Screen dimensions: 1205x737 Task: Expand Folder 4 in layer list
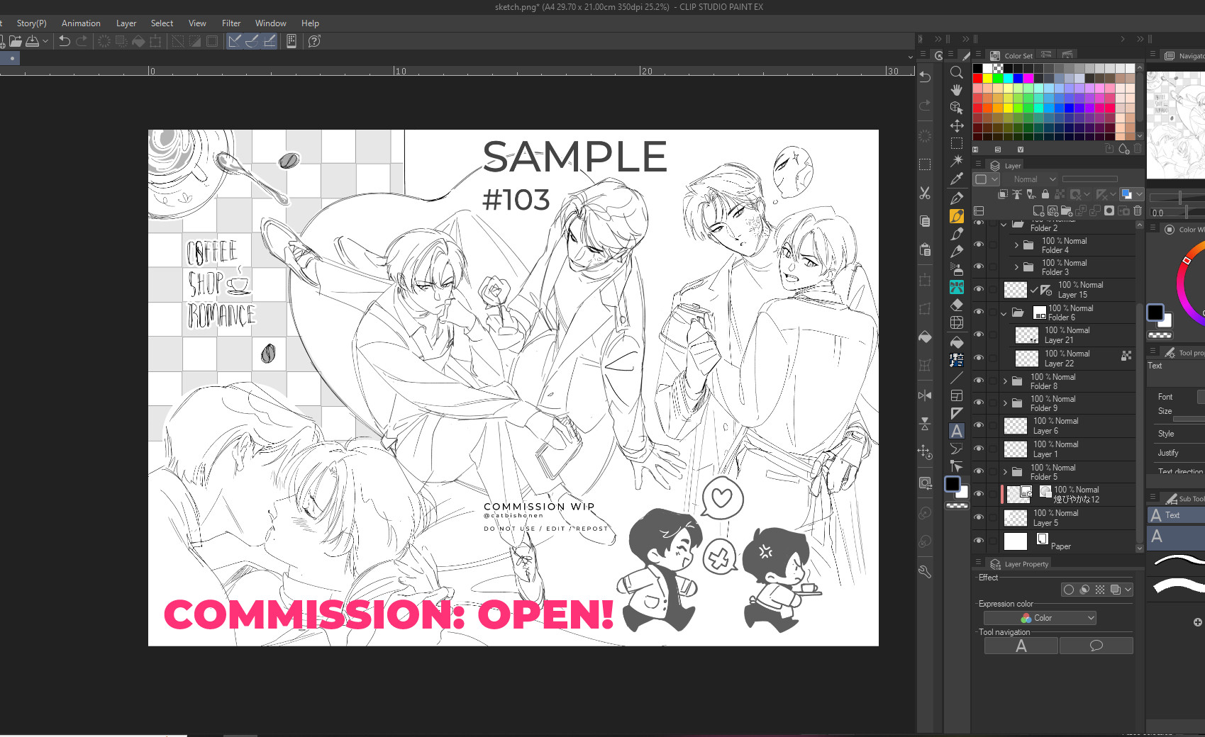coord(1016,245)
